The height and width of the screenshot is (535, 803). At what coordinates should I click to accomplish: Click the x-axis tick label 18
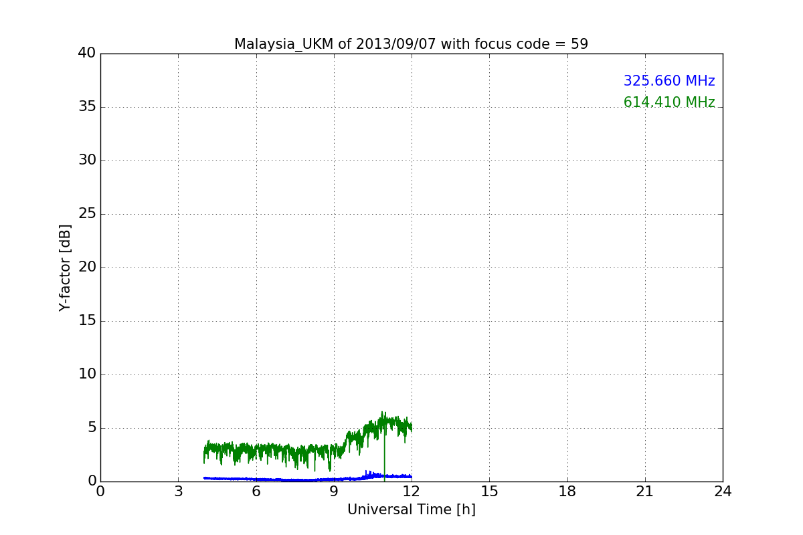coord(567,492)
